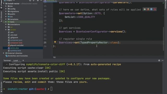This screenshot has width=167, height=94.
Task: Collapse the install-rector root folder
Action: point(4,3)
